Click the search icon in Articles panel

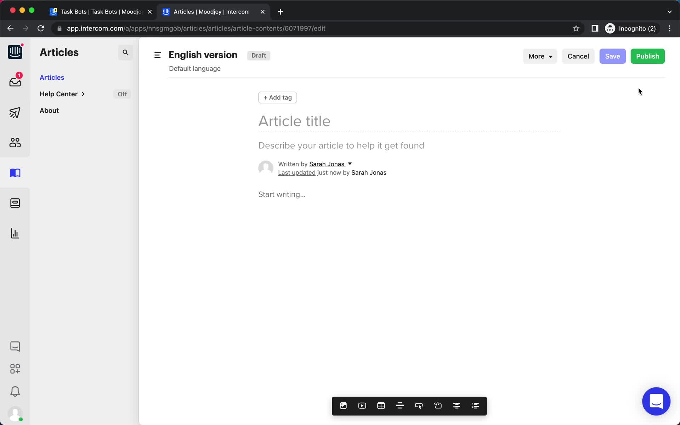click(x=125, y=52)
